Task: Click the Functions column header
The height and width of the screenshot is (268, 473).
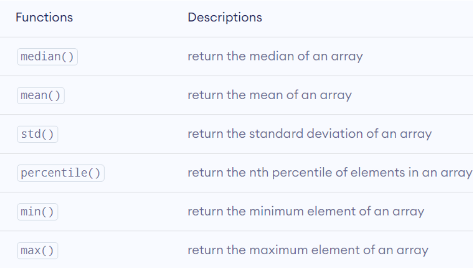Action: (44, 17)
